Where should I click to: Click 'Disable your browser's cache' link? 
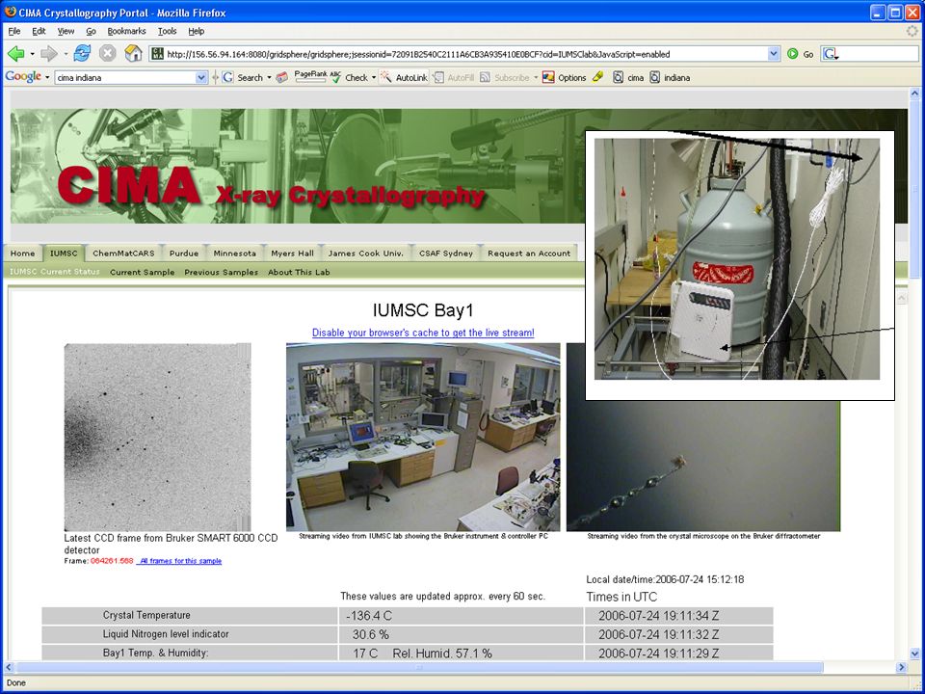(423, 333)
